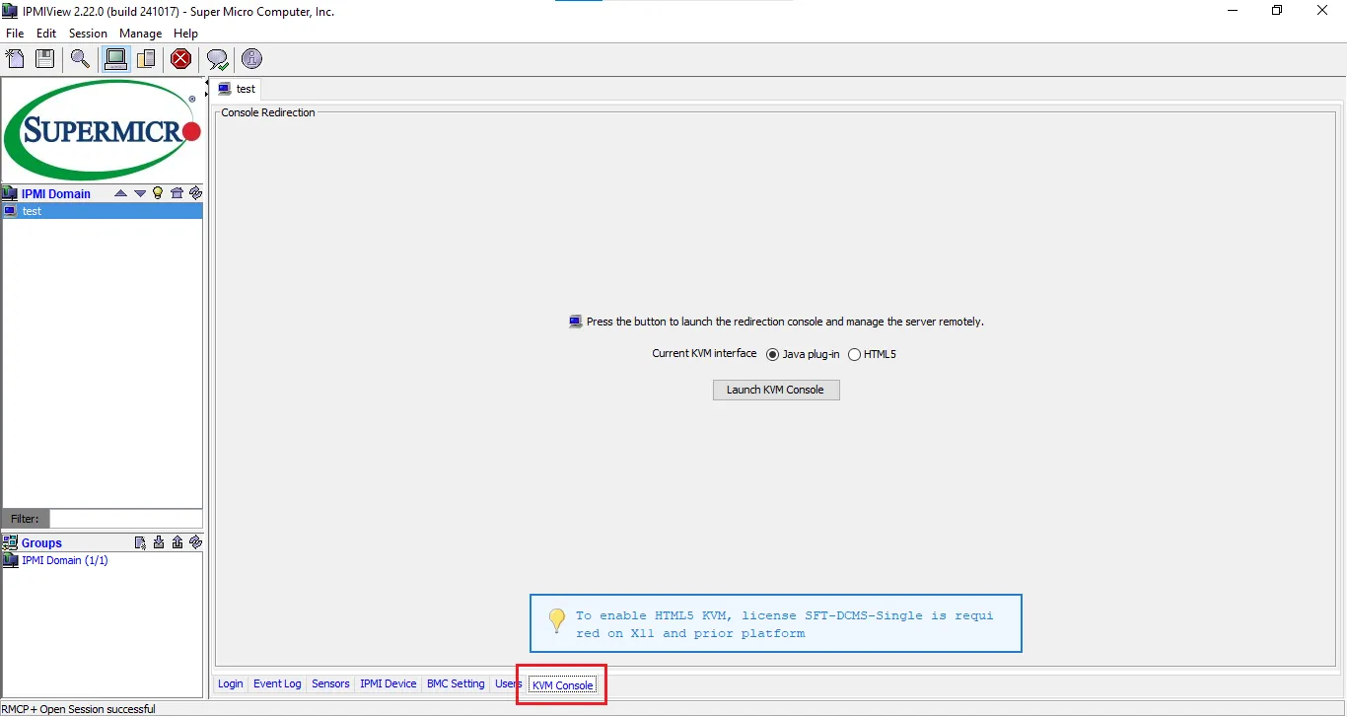
Task: Click the refresh icon in Groups header
Action: [x=195, y=542]
